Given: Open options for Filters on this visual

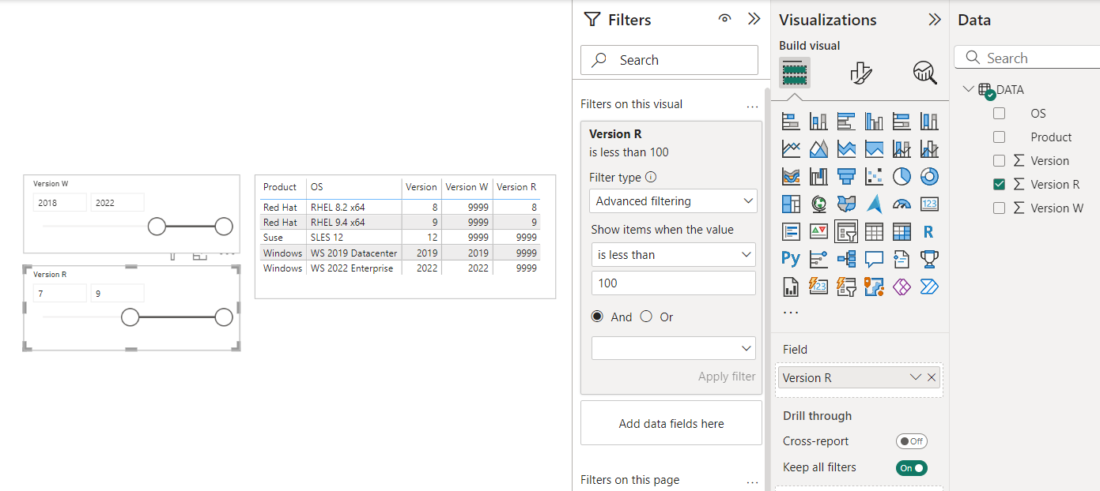Looking at the screenshot, I should 752,105.
